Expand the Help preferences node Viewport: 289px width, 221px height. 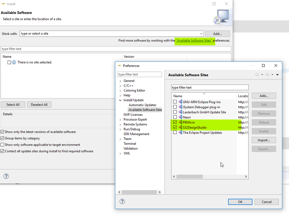point(120,95)
